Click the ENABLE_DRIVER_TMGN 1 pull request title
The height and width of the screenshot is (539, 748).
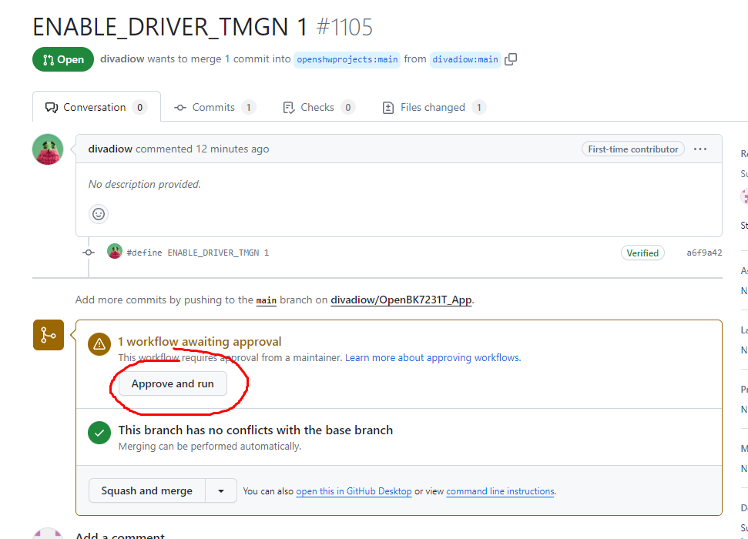pyautogui.click(x=170, y=27)
